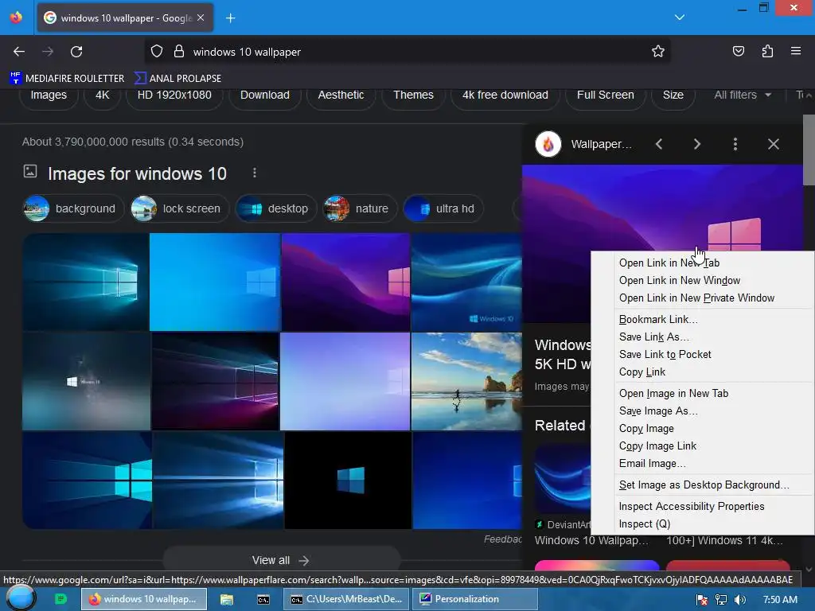This screenshot has width=815, height=611.
Task: Open command prompt C:\Users\MrBeast taskbar item
Action: click(346, 599)
